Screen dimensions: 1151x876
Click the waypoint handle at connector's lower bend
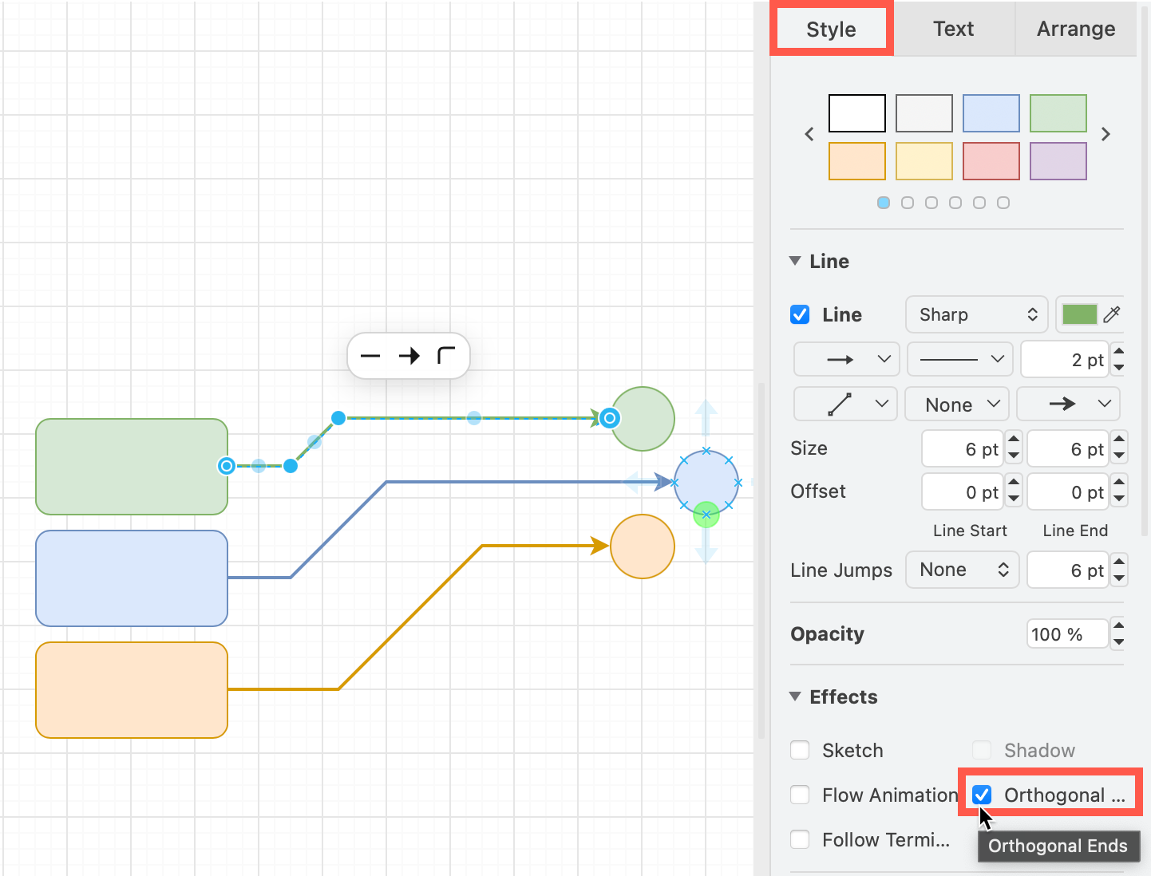[x=291, y=465]
